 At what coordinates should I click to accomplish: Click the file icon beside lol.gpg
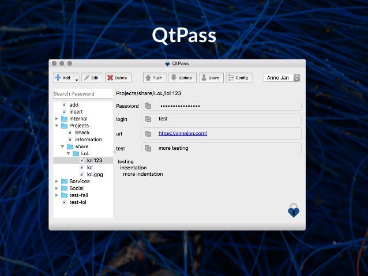tap(82, 175)
